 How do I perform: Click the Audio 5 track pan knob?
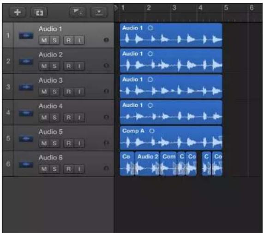click(x=106, y=143)
